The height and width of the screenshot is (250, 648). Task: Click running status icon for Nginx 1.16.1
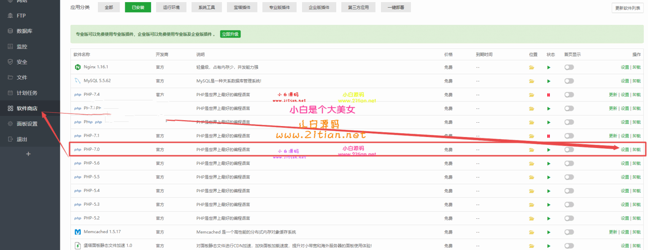(549, 67)
